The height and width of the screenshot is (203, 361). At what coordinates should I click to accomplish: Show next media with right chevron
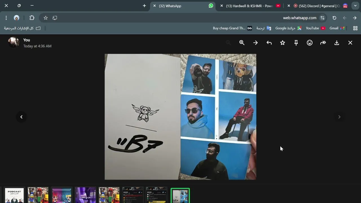point(339,117)
